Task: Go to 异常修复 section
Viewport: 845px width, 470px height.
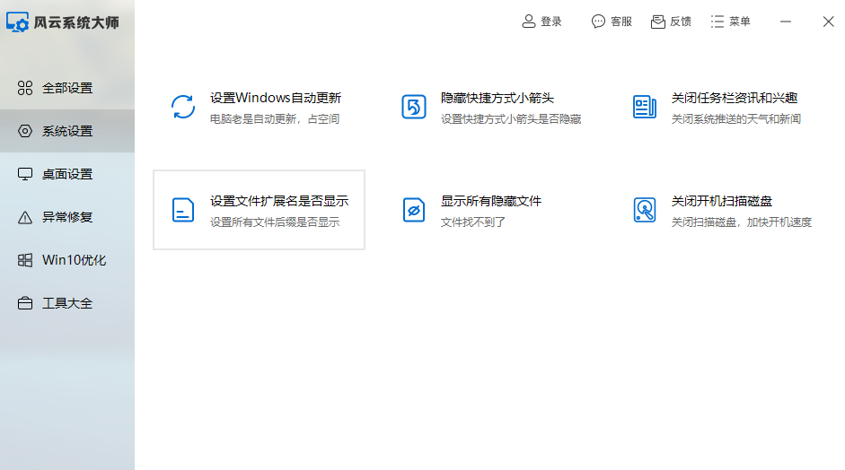Action: (67, 217)
